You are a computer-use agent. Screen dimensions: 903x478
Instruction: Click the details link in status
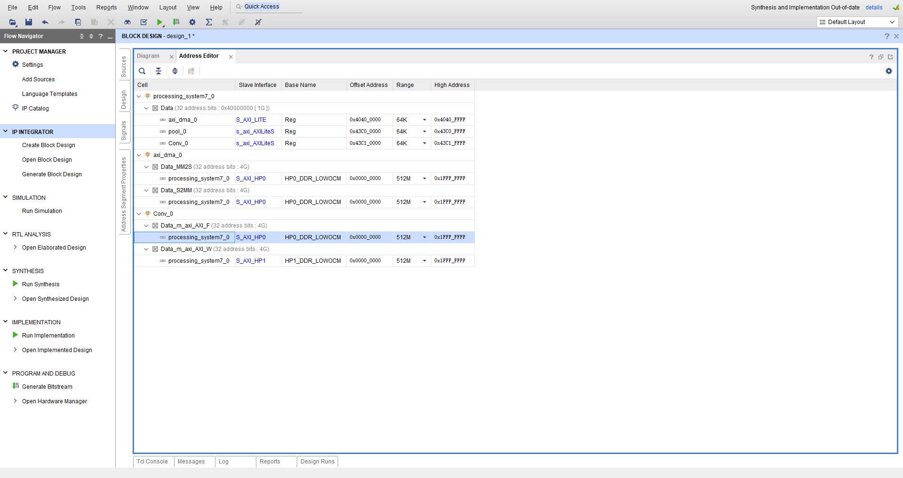(874, 8)
